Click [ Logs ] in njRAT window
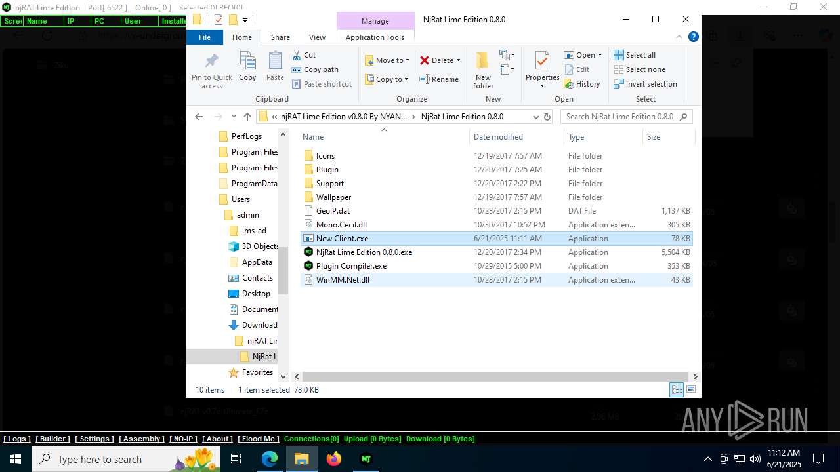This screenshot has width=840, height=472. (17, 439)
